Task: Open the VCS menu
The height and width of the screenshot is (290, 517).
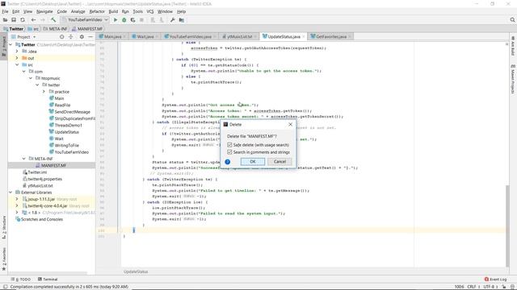Action: pyautogui.click(x=150, y=11)
